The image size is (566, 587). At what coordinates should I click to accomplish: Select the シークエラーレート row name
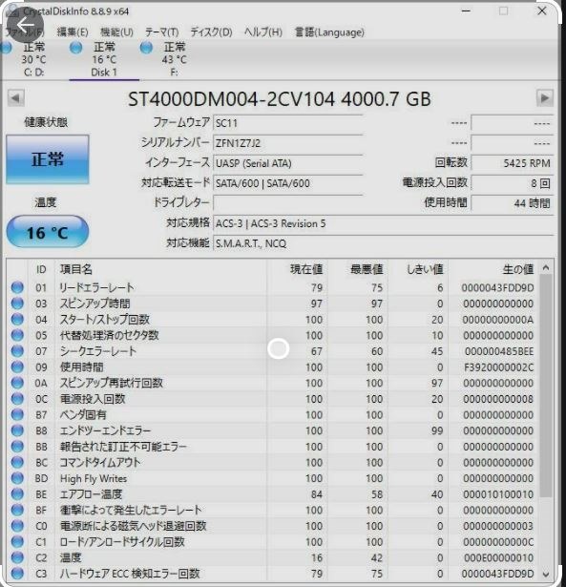click(x=98, y=351)
